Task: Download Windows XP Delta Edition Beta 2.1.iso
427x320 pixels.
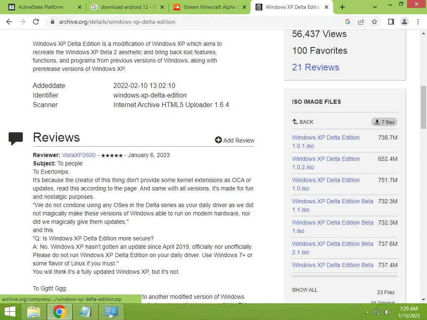Action: [332, 248]
